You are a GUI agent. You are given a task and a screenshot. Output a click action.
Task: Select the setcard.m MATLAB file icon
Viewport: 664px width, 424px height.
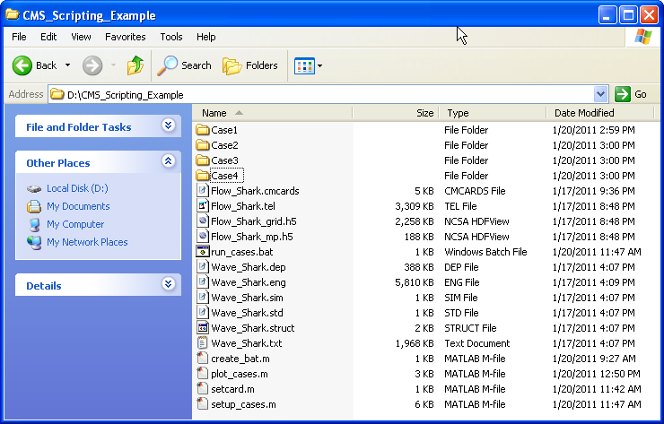point(203,388)
